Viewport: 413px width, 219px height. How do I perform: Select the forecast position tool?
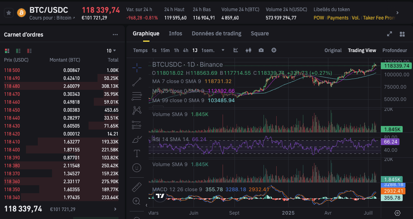tap(137, 125)
